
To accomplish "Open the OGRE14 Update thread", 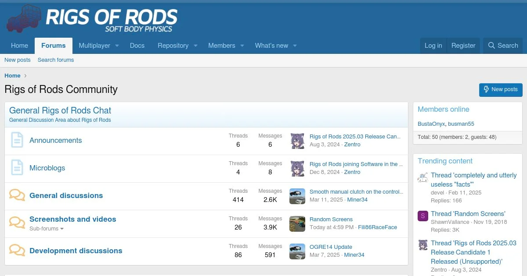I will click(x=331, y=247).
